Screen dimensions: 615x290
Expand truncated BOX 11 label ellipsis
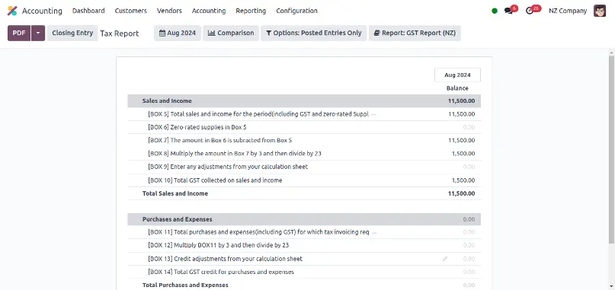click(374, 232)
